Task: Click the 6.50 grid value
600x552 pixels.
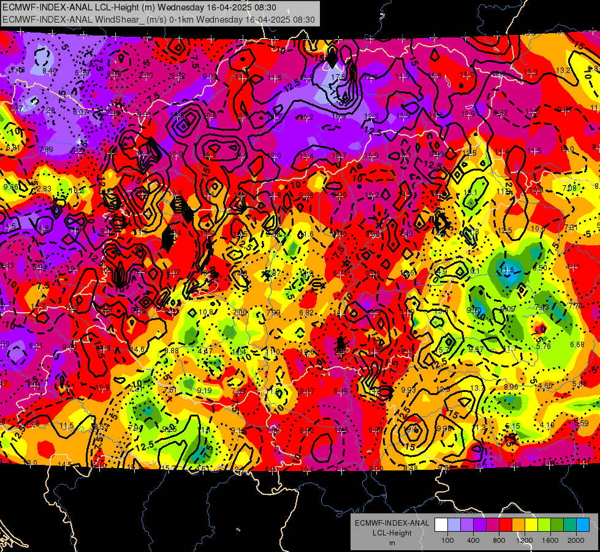Action: coord(539,268)
